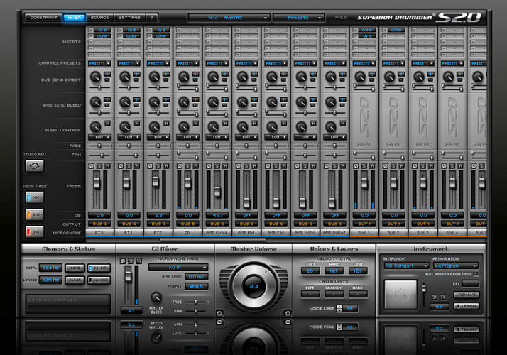
Task: Click the AMB Close channel fader
Action: coord(217,192)
